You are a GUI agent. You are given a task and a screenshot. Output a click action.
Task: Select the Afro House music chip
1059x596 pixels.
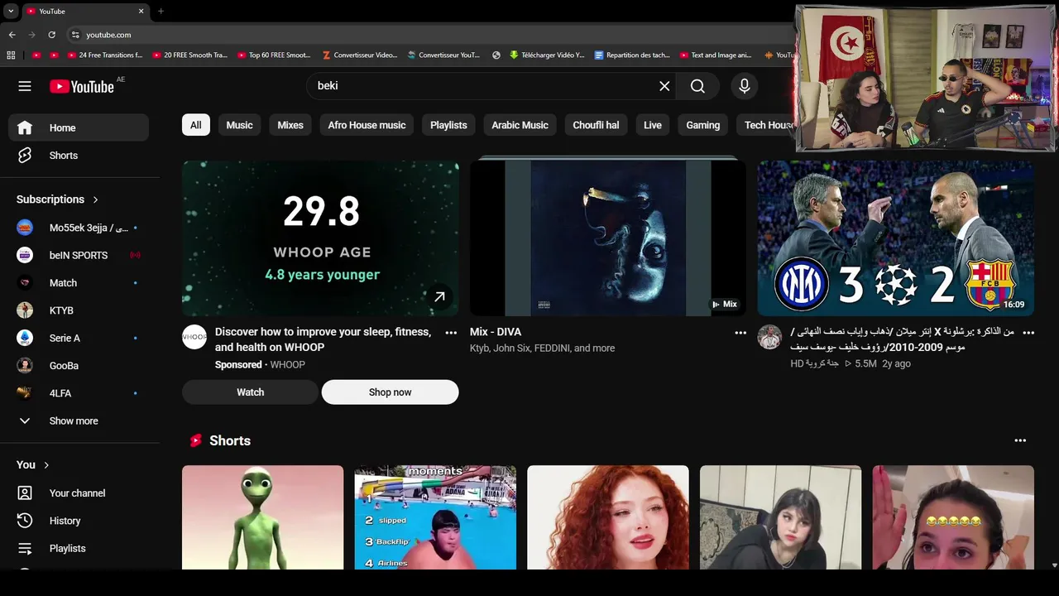367,125
